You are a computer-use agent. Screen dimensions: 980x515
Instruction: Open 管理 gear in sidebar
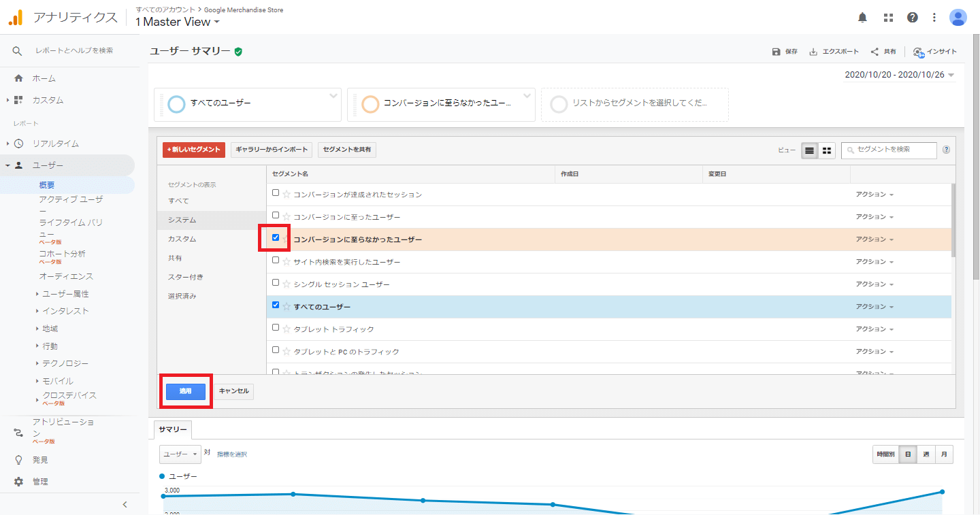click(x=19, y=482)
